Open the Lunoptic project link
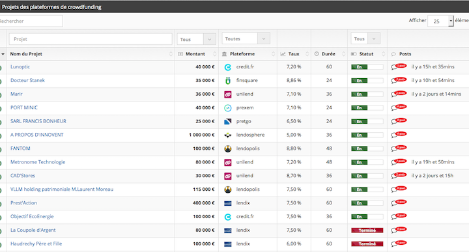Screen dimensions: 469x252 pos(20,66)
